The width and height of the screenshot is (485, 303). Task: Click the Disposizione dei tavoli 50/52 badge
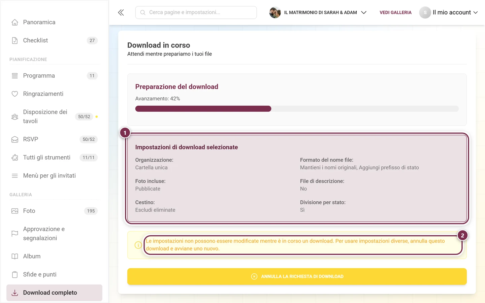coord(84,117)
